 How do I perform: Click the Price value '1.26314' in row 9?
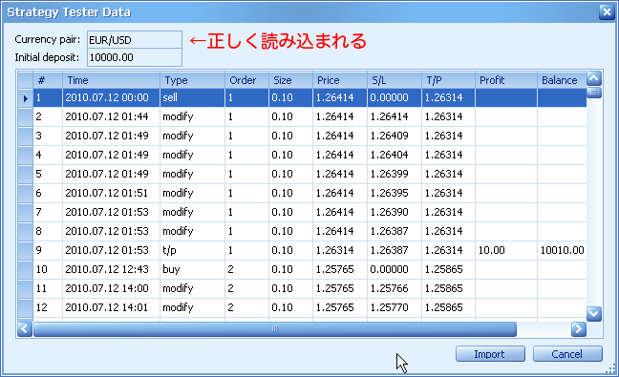[x=340, y=250]
